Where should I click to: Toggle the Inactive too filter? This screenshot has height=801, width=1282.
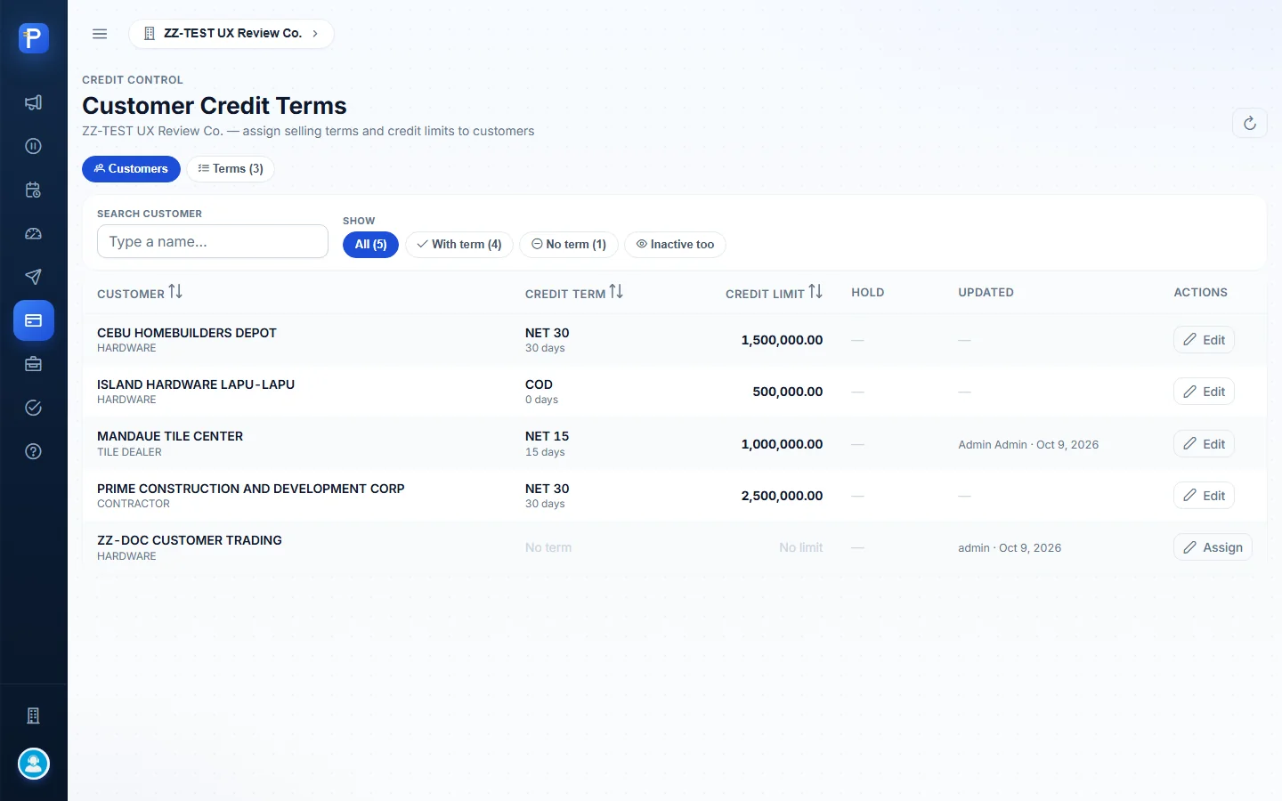pos(675,245)
